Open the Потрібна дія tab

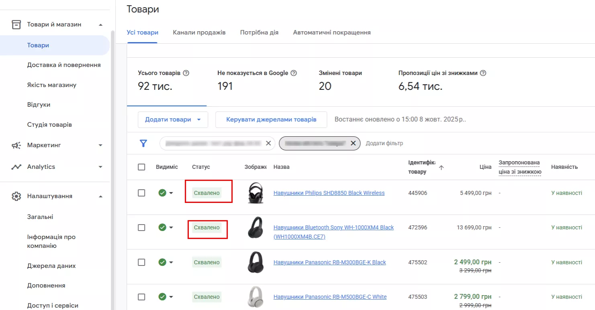pos(259,32)
